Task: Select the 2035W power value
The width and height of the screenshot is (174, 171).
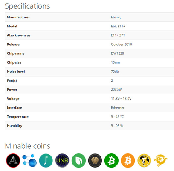Action: tap(116, 89)
